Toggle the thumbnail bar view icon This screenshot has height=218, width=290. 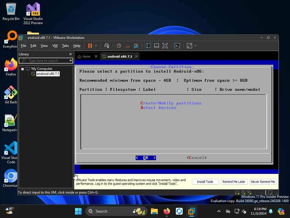click(156, 46)
